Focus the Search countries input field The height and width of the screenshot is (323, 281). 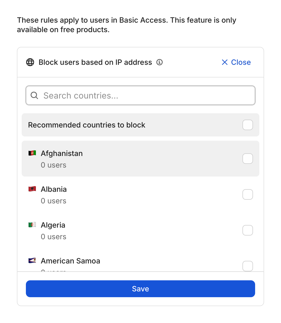tap(145, 95)
